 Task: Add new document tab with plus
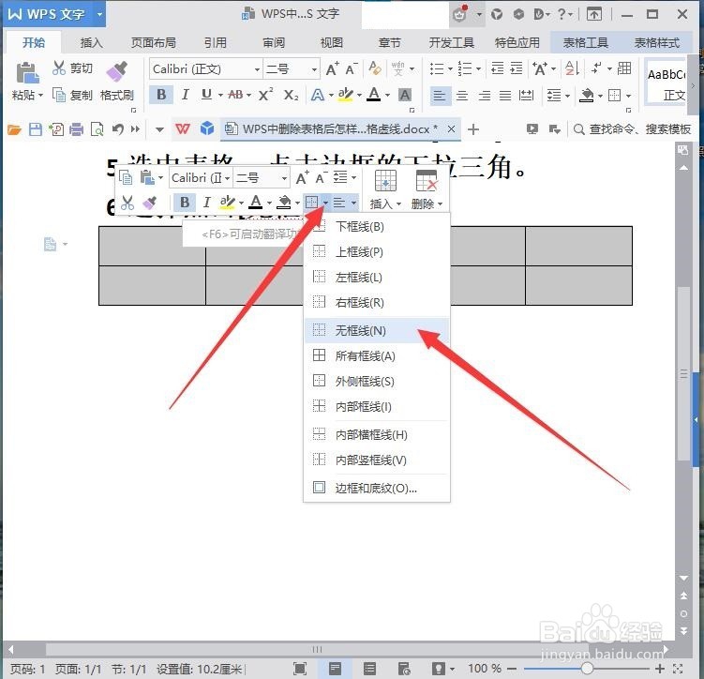pyautogui.click(x=472, y=129)
